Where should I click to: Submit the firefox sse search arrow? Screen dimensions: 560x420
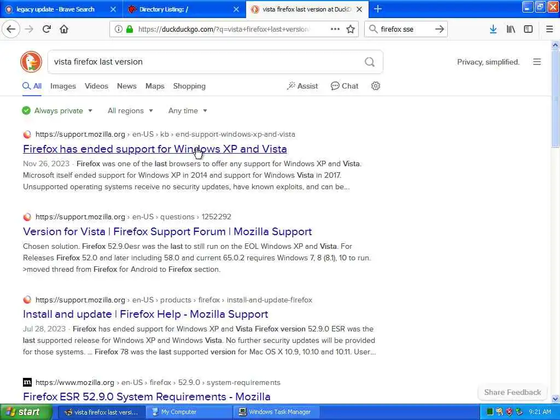[x=440, y=29]
